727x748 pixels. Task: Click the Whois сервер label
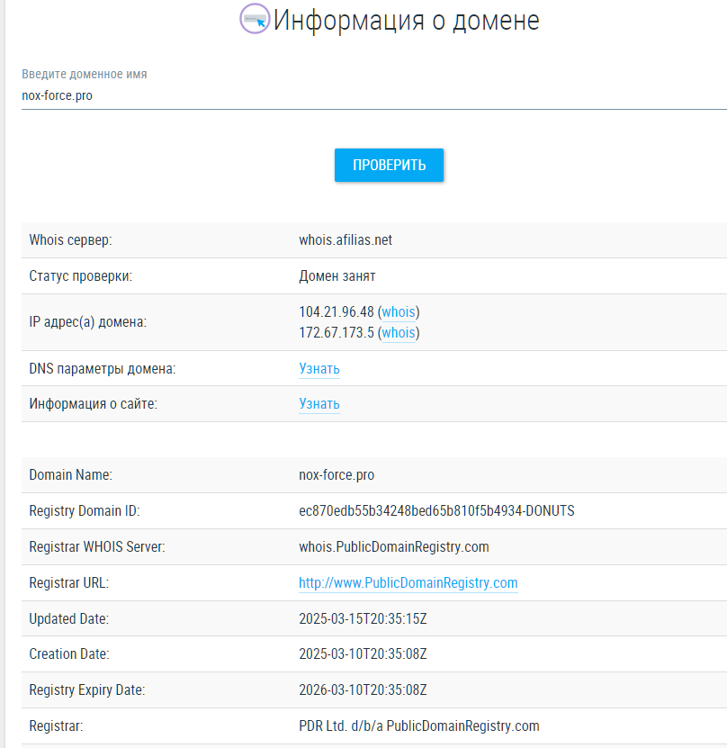pyautogui.click(x=70, y=240)
